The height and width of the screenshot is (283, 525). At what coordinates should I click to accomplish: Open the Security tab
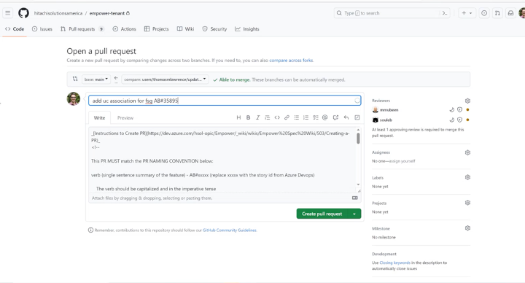(x=214, y=29)
